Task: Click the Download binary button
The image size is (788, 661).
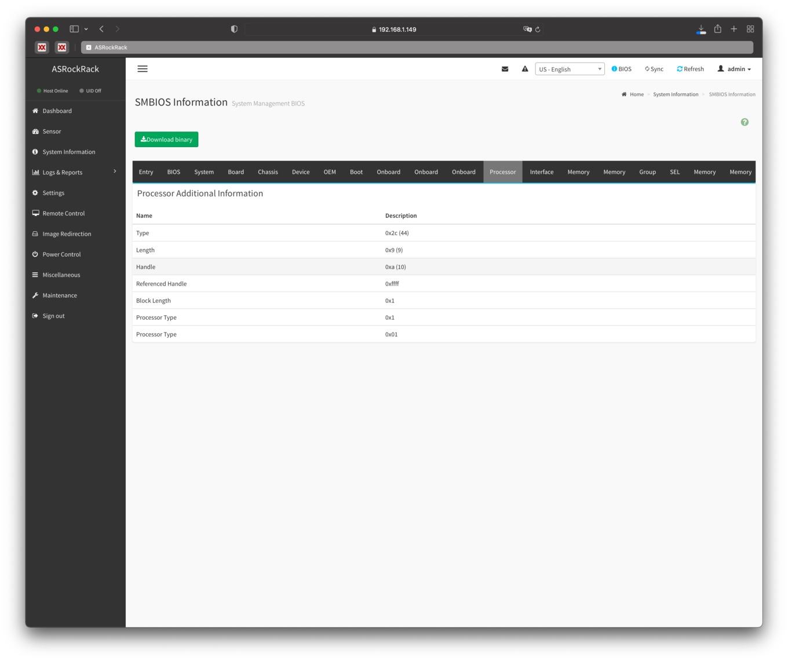Action: (166, 140)
